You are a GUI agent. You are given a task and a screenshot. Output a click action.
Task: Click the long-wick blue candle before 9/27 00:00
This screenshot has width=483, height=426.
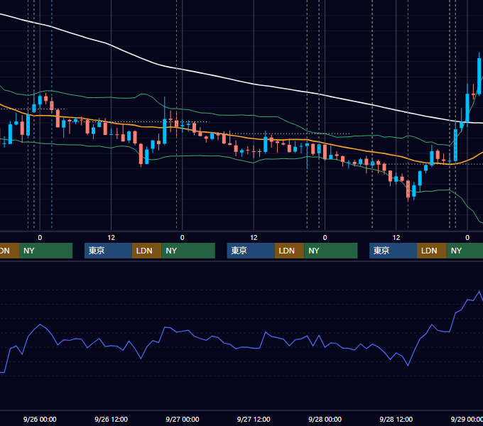coord(165,131)
